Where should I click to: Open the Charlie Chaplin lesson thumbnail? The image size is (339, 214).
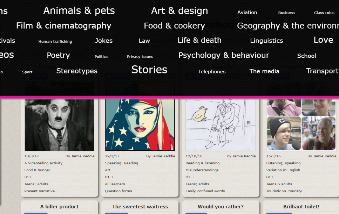60,125
